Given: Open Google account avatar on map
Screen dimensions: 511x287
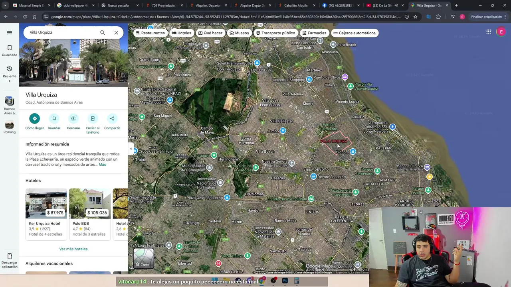Looking at the screenshot, I should pos(501,32).
